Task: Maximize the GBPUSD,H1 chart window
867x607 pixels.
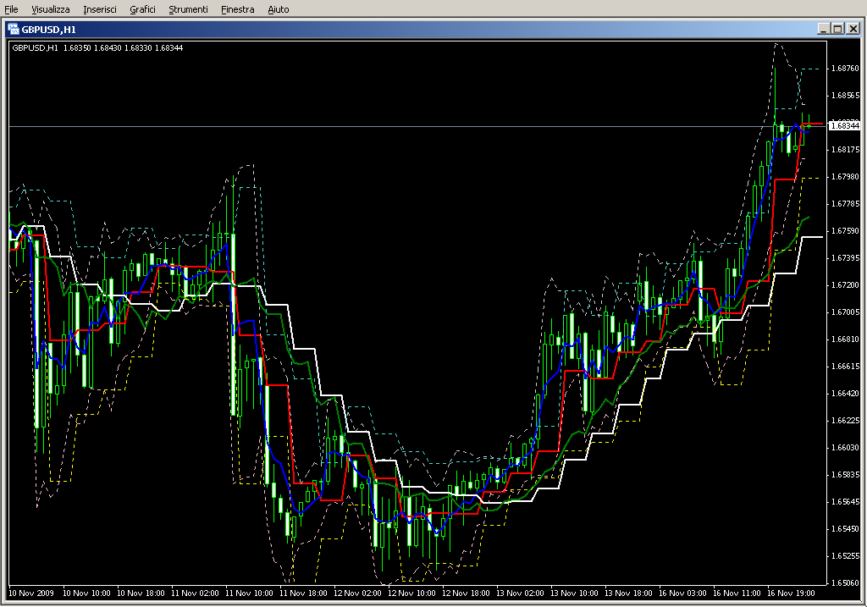Action: (838, 29)
